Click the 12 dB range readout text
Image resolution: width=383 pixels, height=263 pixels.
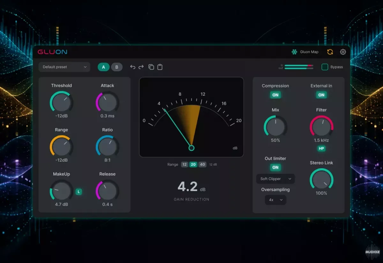pyautogui.click(x=213, y=164)
